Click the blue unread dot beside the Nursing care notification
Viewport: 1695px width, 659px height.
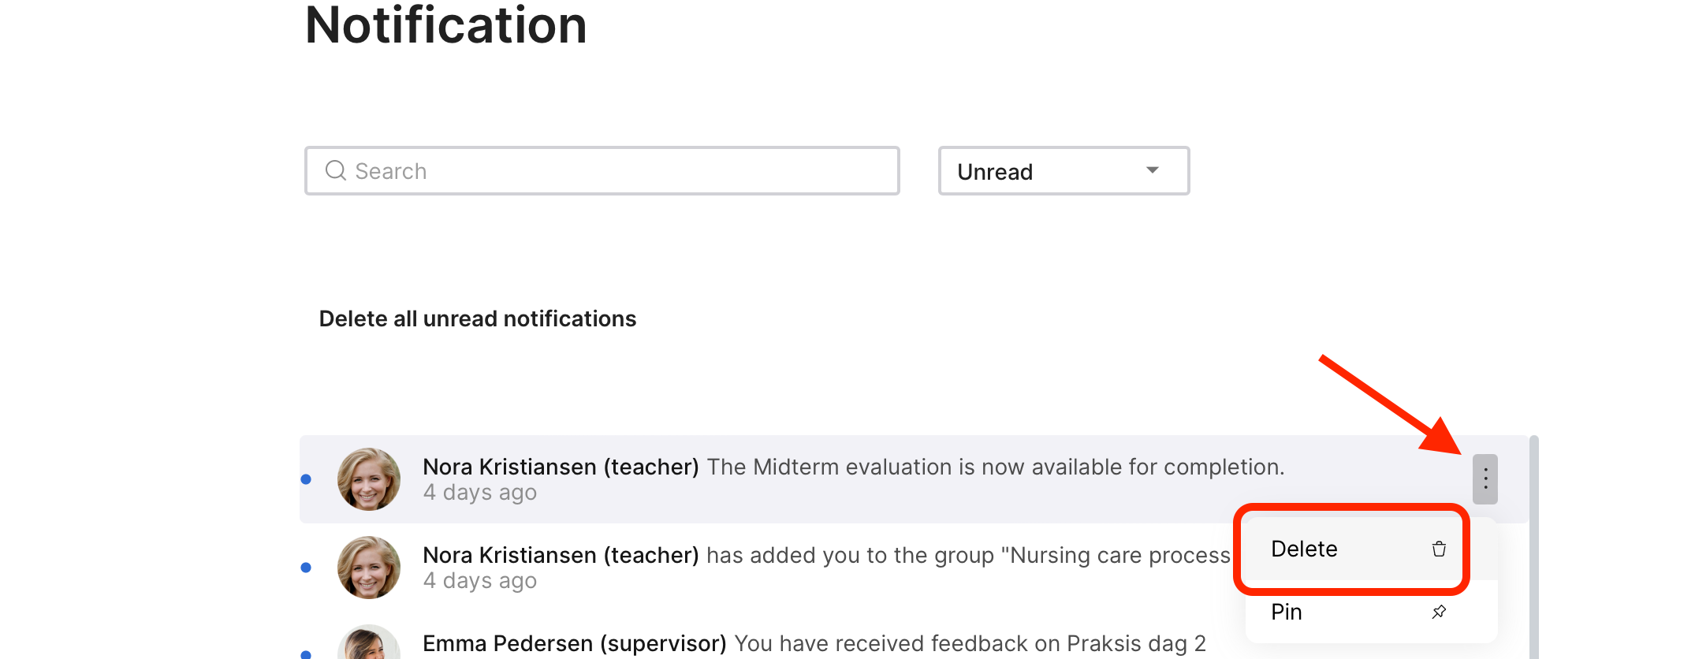(x=306, y=568)
